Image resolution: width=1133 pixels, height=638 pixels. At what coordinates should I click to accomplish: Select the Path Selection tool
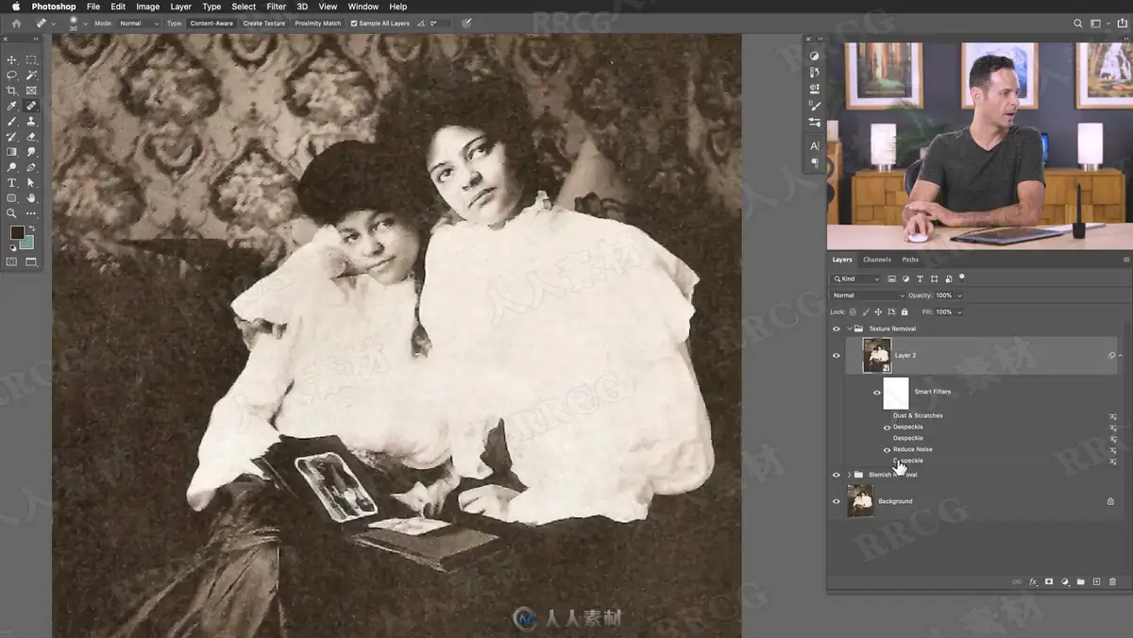[x=31, y=182]
